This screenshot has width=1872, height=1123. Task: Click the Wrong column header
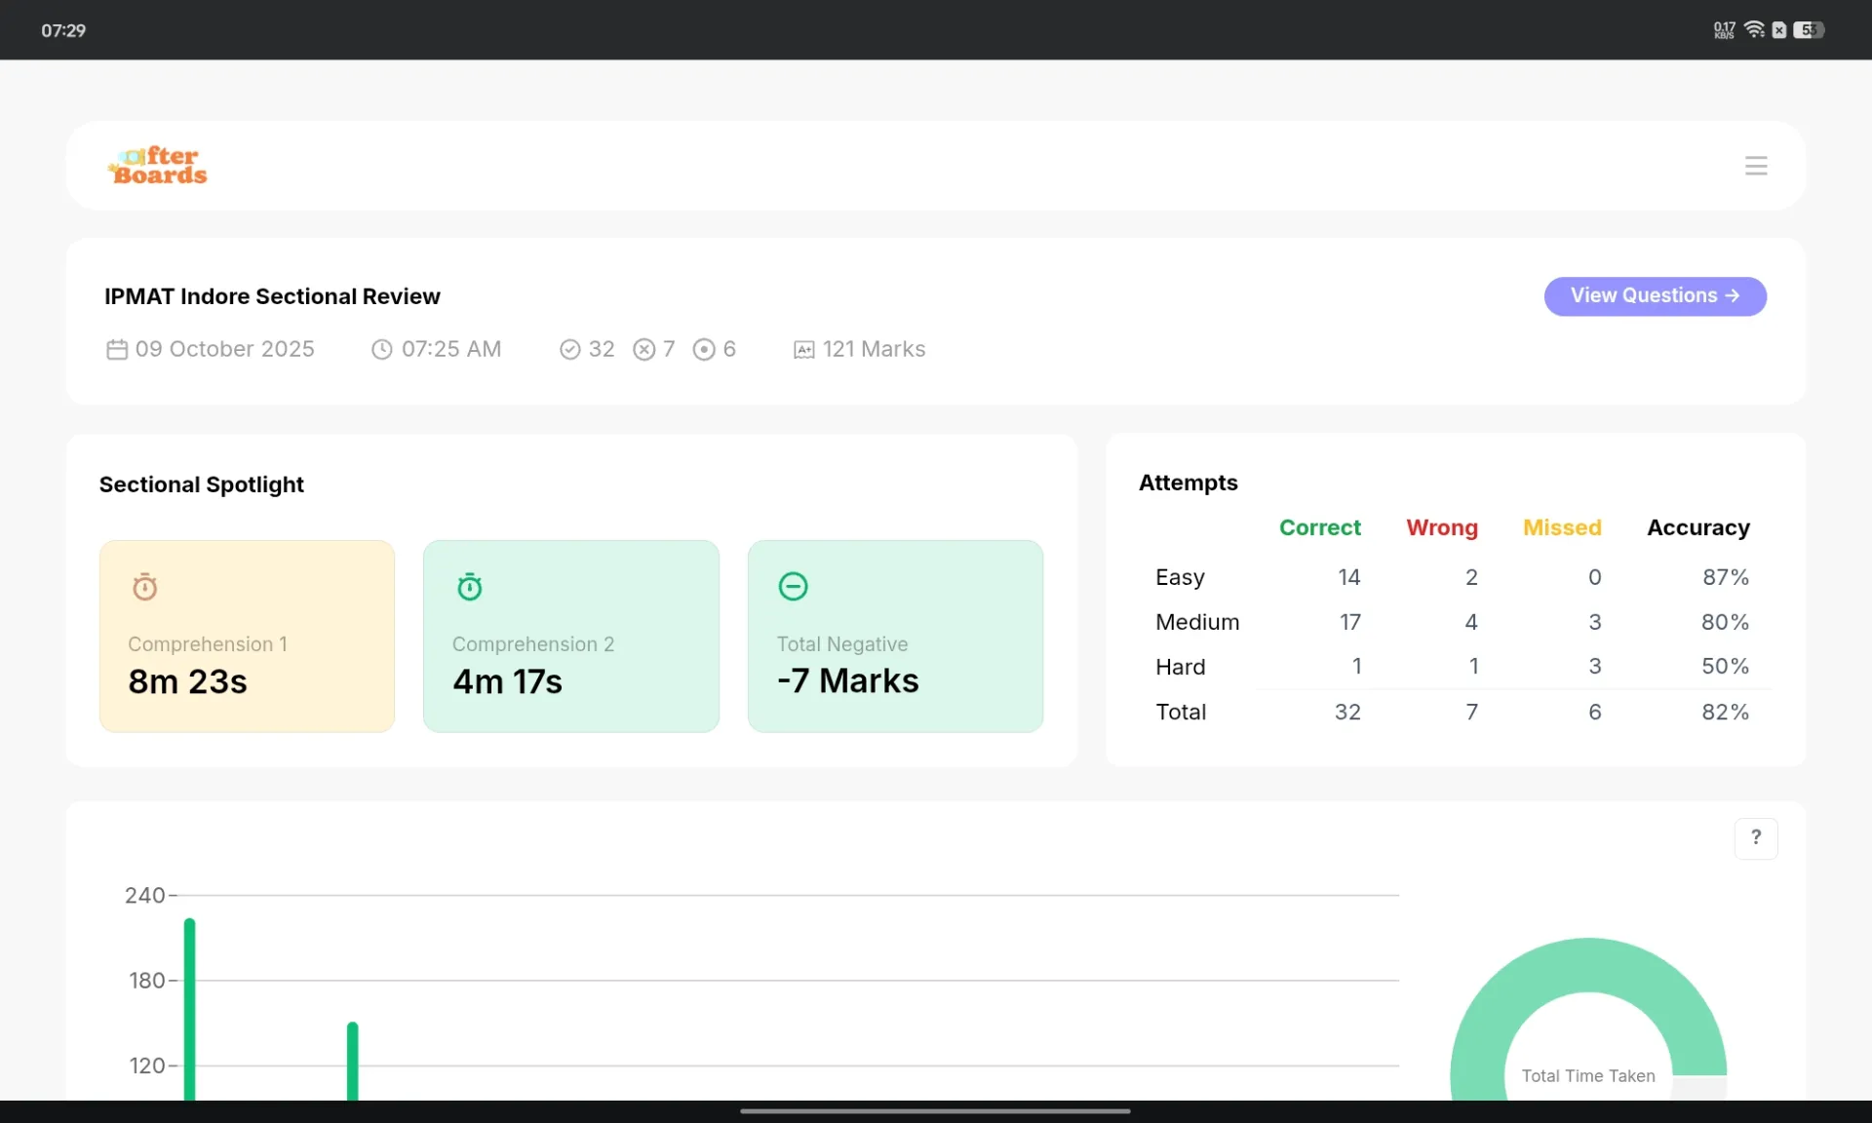coord(1442,527)
